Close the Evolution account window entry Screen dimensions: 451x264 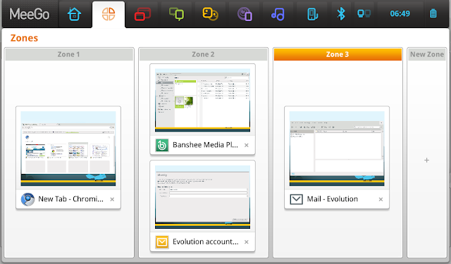click(x=247, y=242)
